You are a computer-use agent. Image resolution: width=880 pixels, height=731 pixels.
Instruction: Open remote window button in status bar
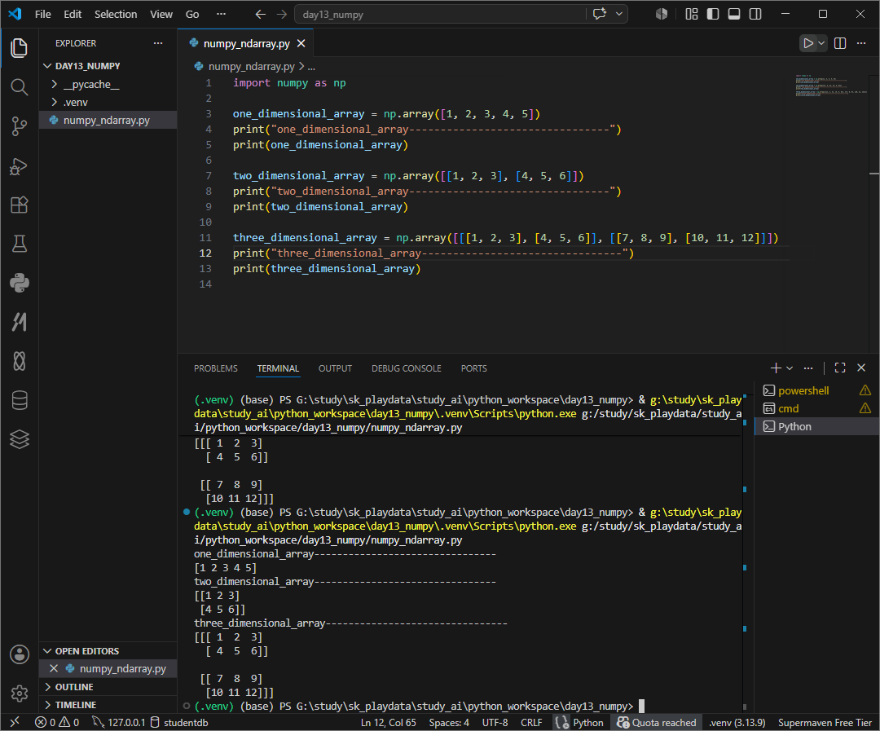click(15, 722)
